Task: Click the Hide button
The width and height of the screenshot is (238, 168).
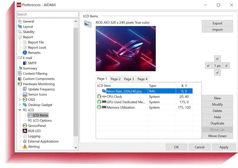Action: click(217, 117)
